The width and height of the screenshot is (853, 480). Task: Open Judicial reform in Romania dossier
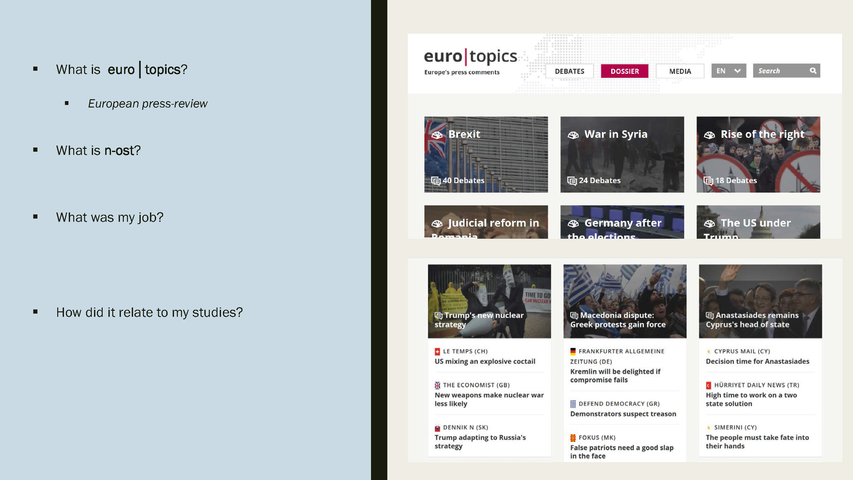coord(486,222)
